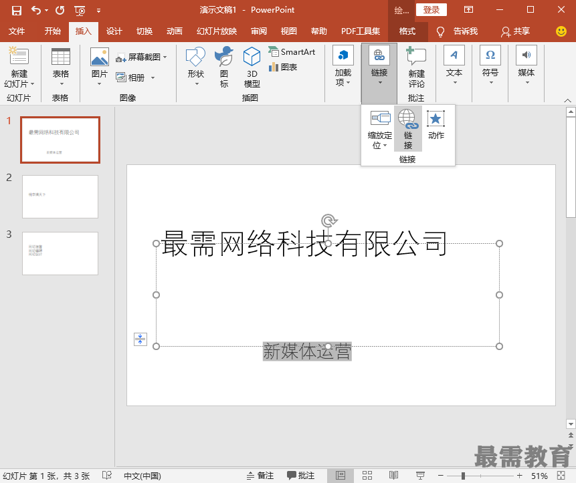Switch to Reading view
This screenshot has width=576, height=483.
coord(393,476)
